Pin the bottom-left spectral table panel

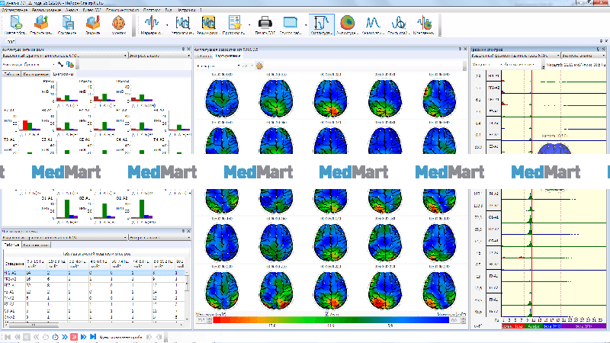(183, 231)
